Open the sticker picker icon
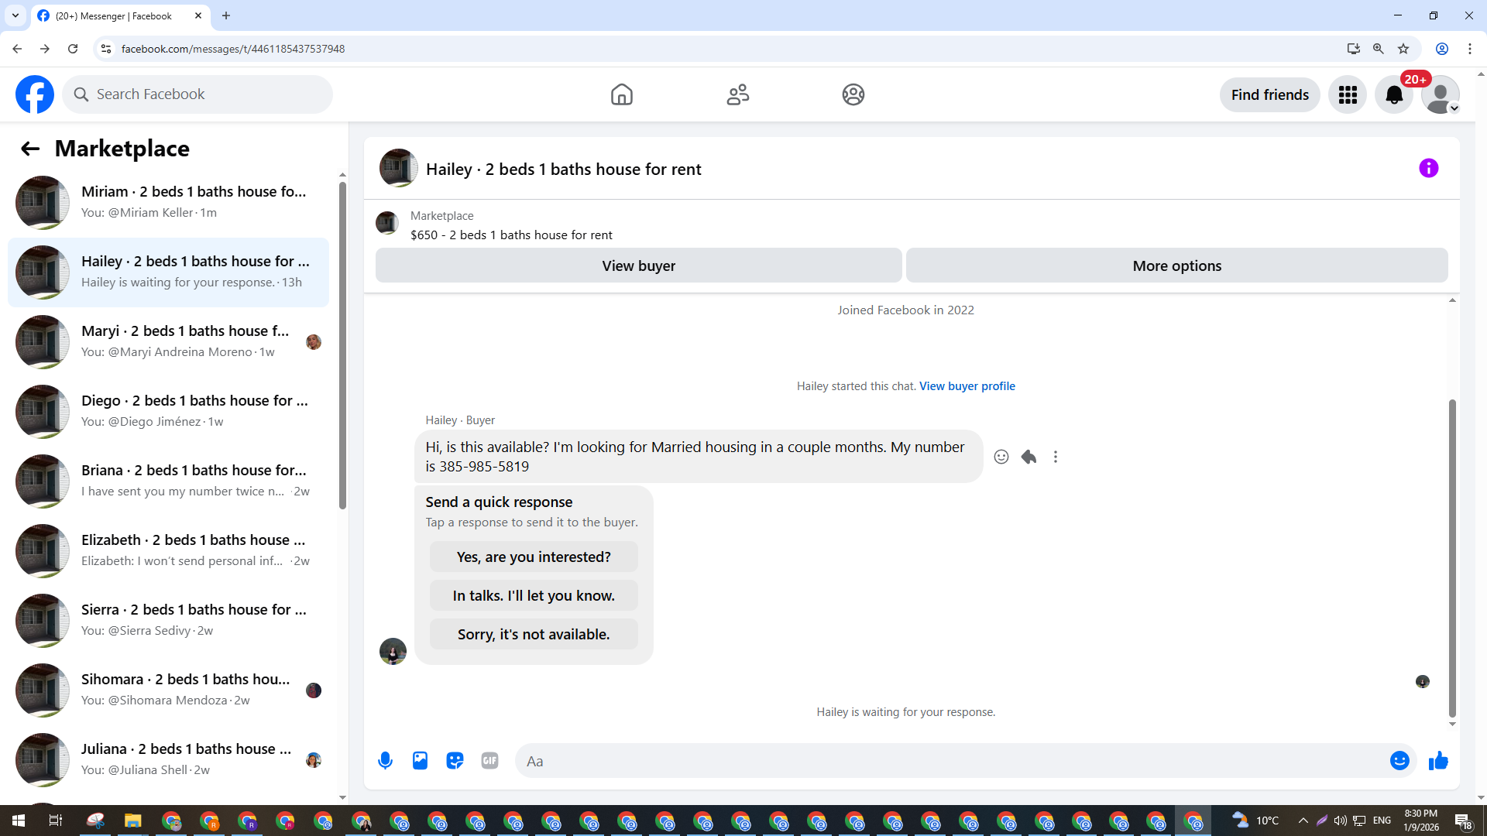The image size is (1487, 836). [x=455, y=761]
